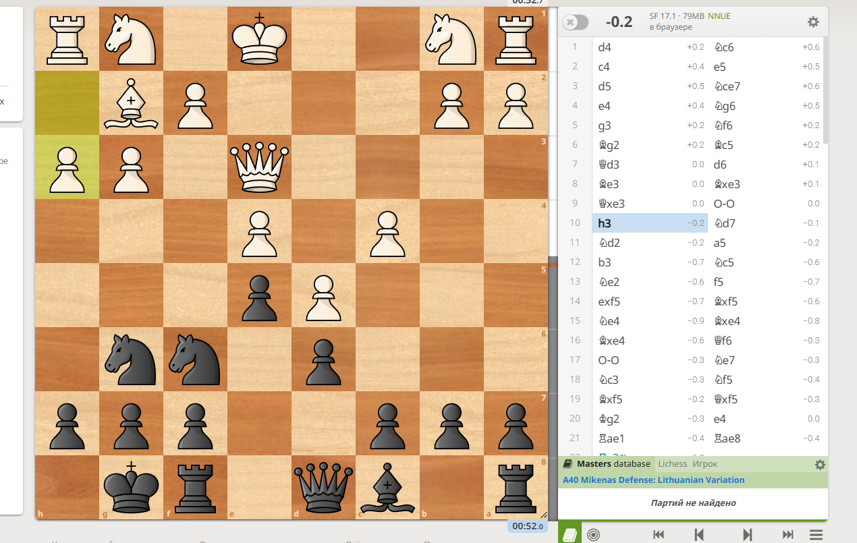Screen dimensions: 857x543
Task: Jump to last move
Action: pos(787,534)
